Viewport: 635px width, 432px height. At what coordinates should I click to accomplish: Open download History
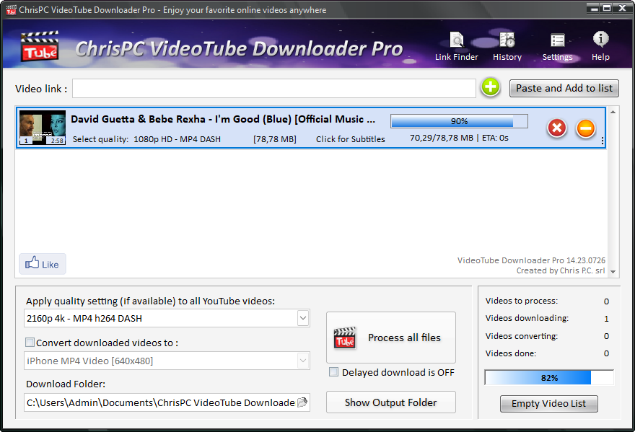(507, 46)
